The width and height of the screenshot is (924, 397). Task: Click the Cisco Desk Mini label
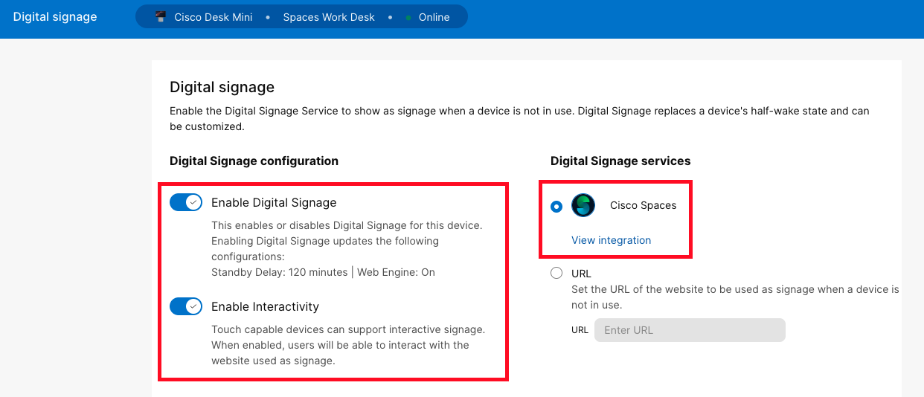[214, 17]
